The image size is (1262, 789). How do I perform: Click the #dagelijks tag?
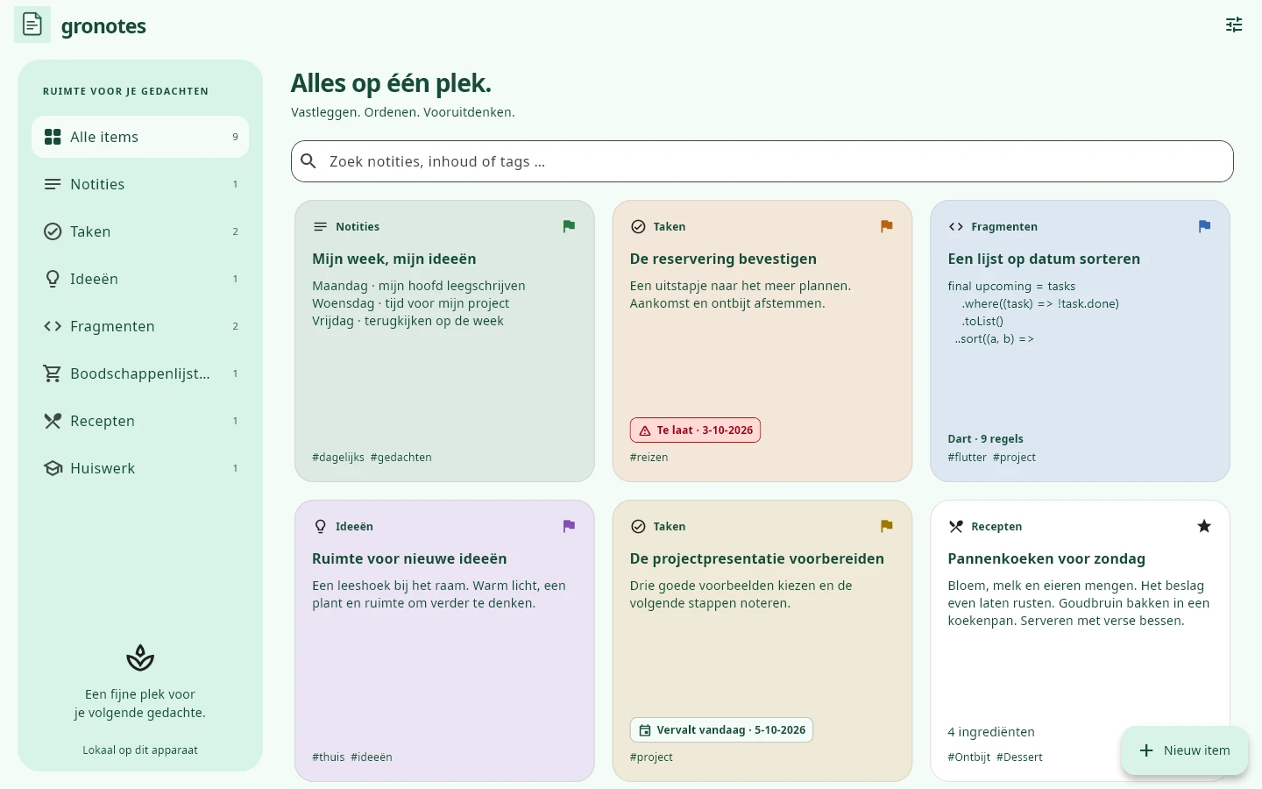tap(338, 458)
